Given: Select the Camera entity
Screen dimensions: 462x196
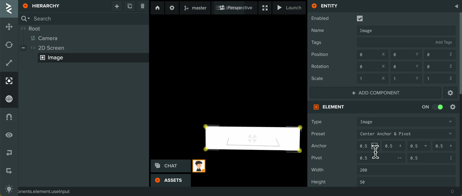Looking at the screenshot, I should [48, 38].
